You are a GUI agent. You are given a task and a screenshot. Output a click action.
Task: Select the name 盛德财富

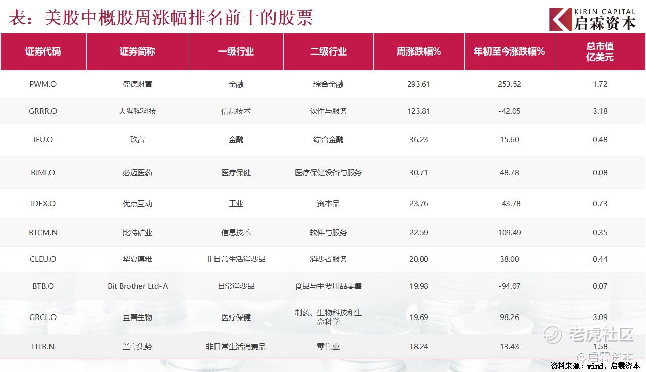(x=137, y=84)
